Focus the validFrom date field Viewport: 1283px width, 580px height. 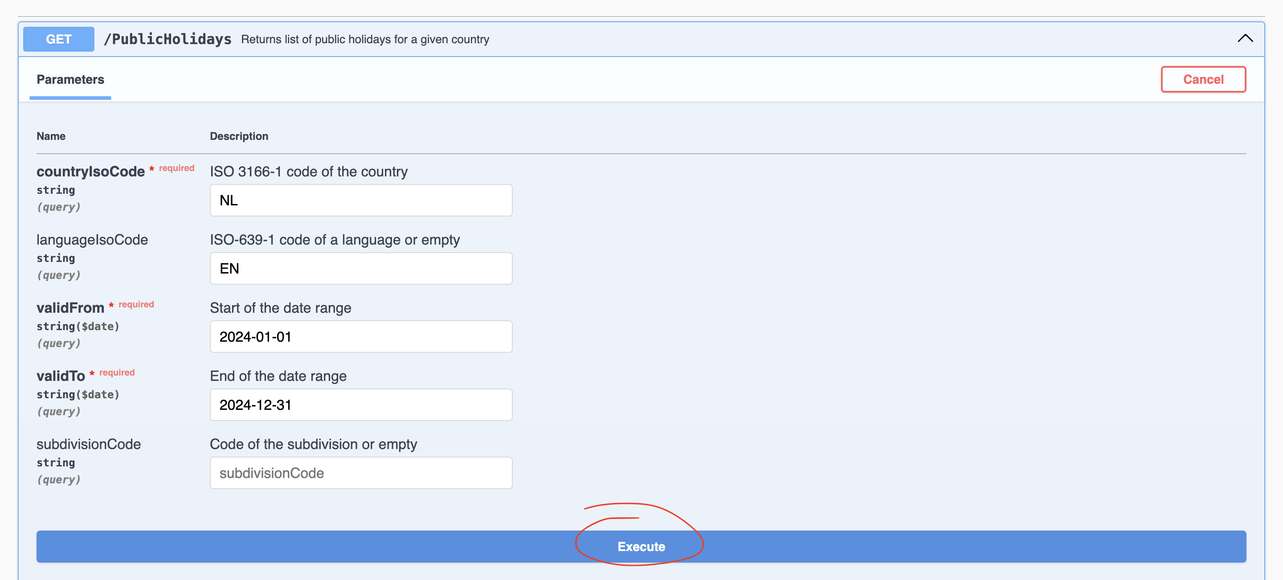360,336
